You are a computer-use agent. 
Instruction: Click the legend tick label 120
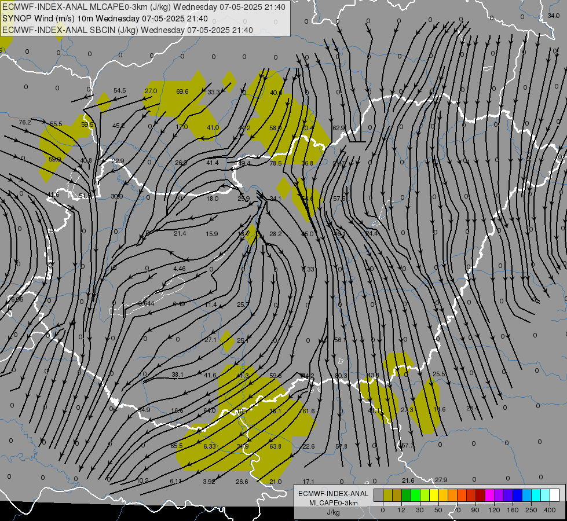click(494, 510)
